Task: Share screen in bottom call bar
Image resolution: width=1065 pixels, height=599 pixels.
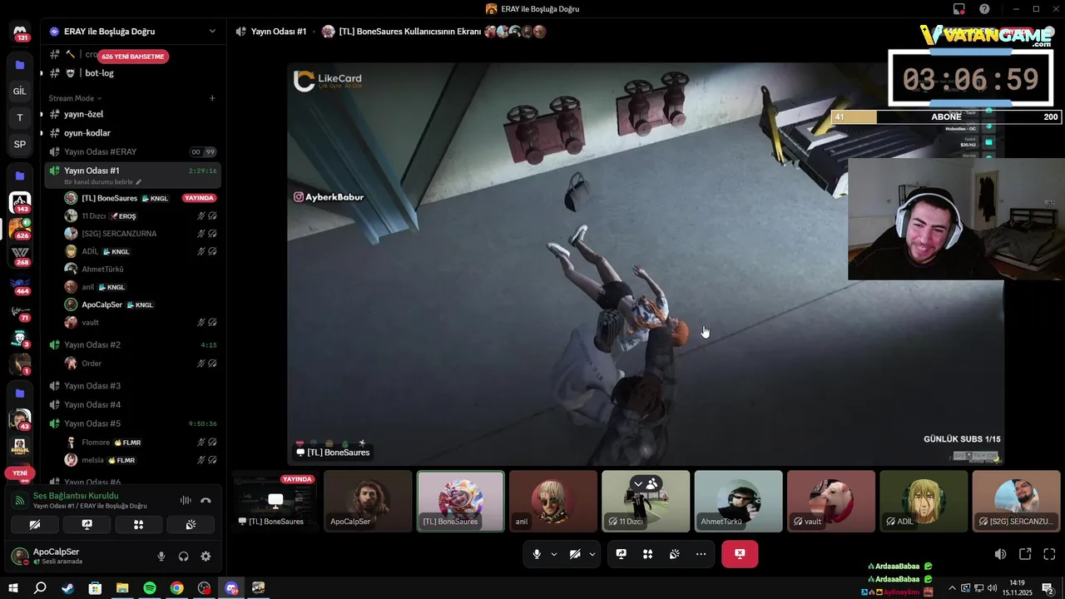Action: click(x=622, y=554)
